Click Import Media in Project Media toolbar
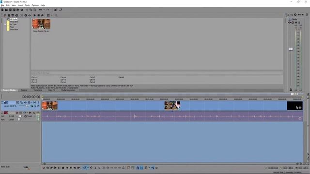Image resolution: width=310 pixels, height=174 pixels. coord(5,15)
